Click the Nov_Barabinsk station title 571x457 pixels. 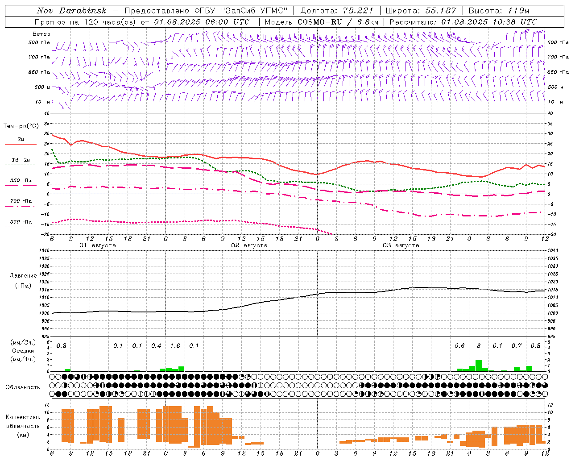pos(71,11)
